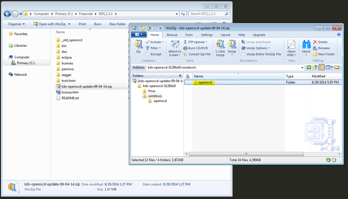Open the FTP Upload dropdown

tap(195, 42)
